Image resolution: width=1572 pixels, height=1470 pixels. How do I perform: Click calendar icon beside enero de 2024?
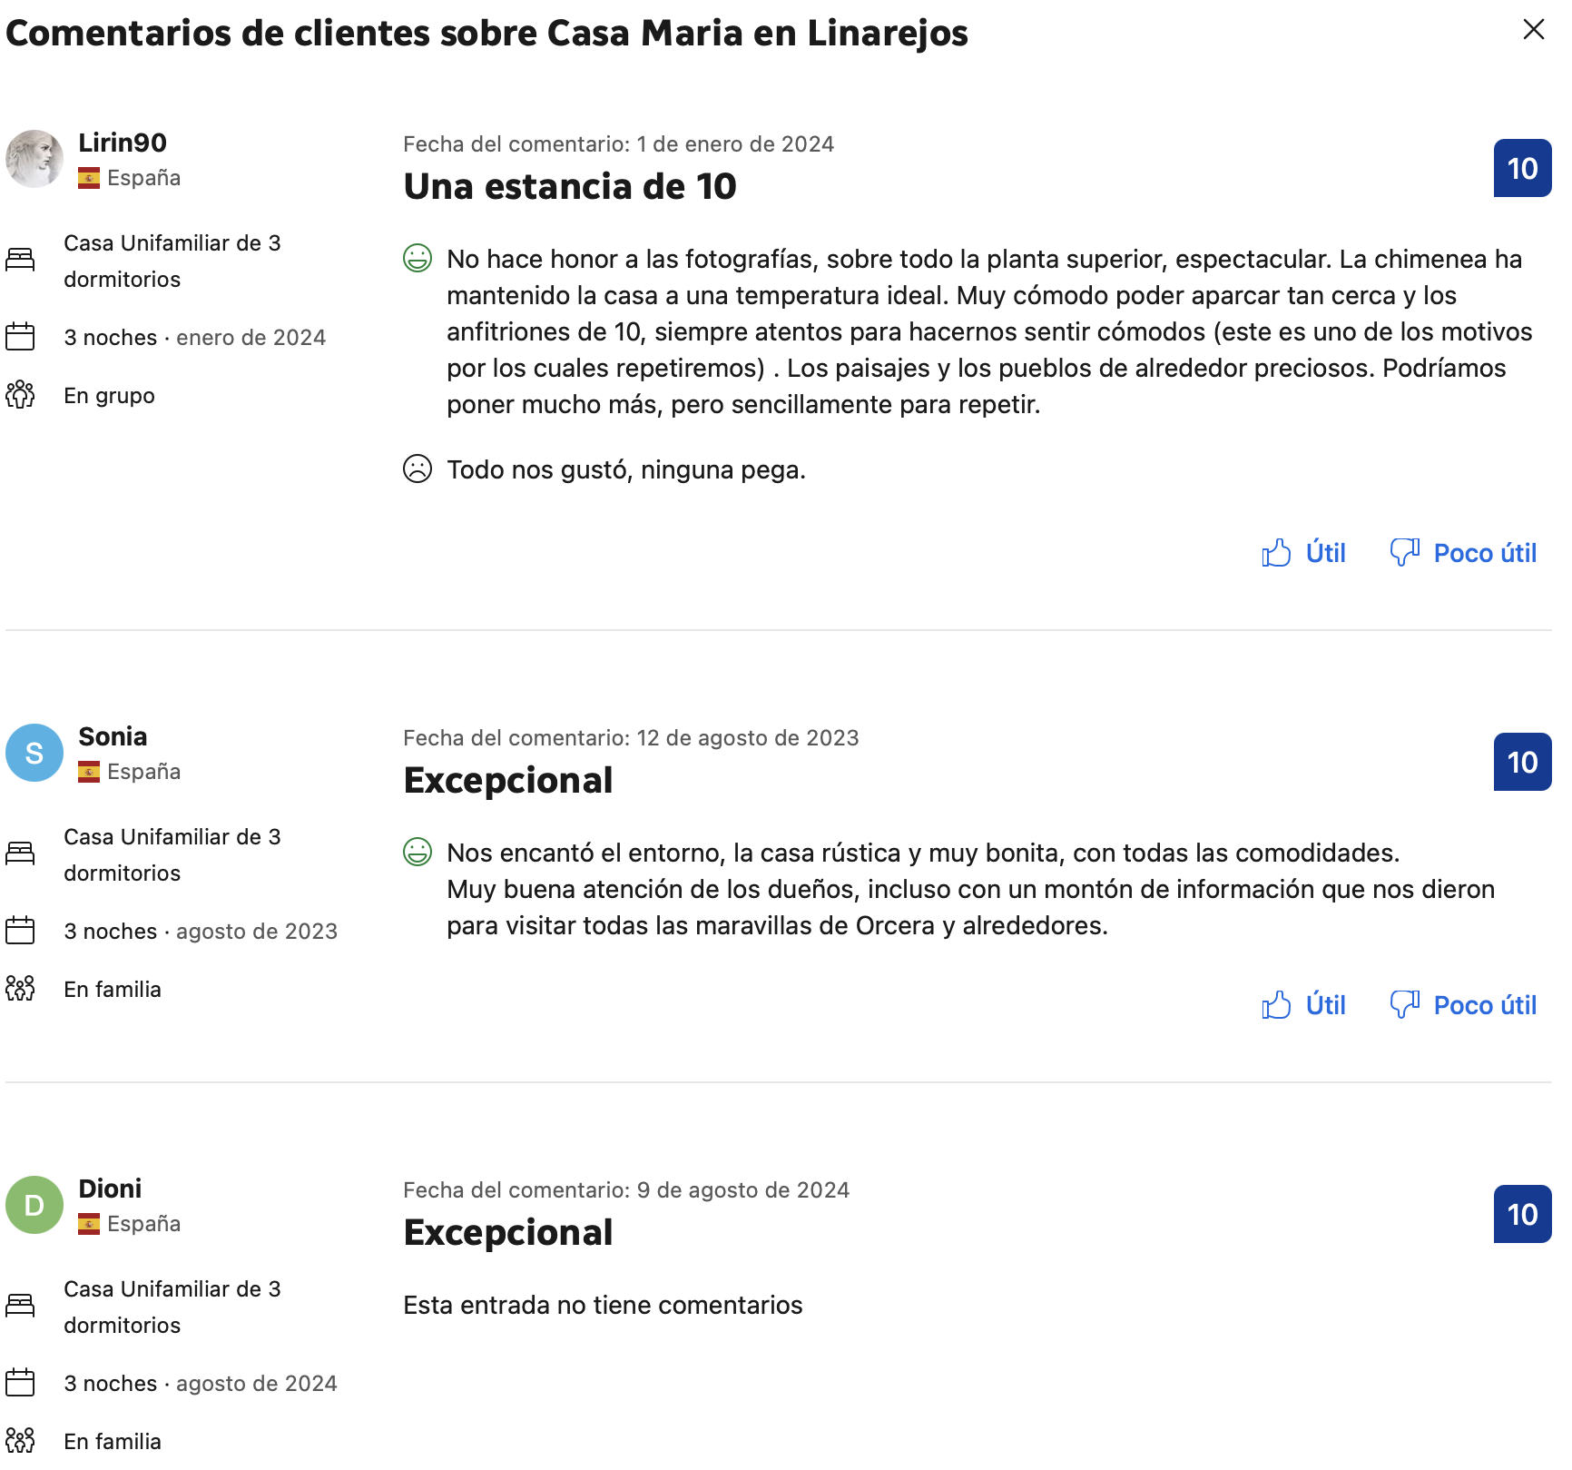click(x=20, y=337)
